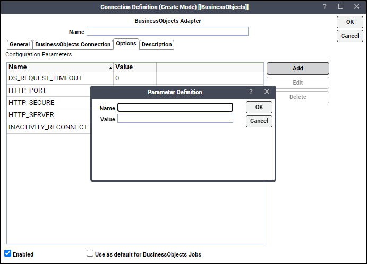Open help for the Connection Definition window

point(325,6)
